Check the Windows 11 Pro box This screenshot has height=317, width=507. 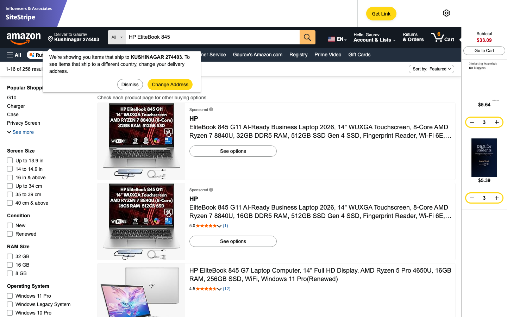tap(10, 296)
